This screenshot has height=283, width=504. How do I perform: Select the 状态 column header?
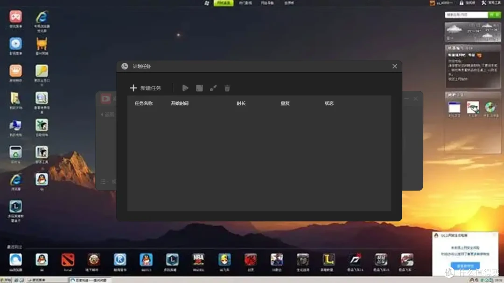coord(329,103)
